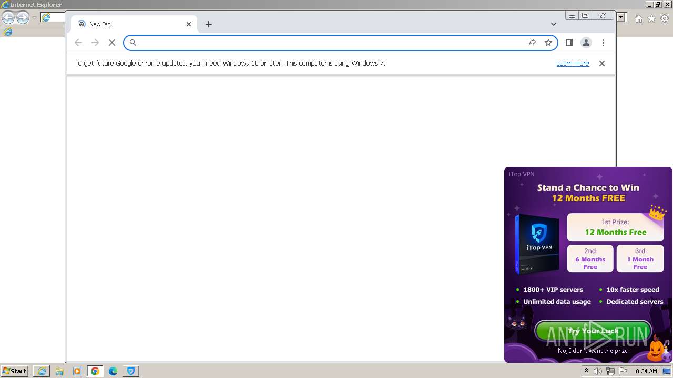This screenshot has width=673, height=378.
Task: Open Internet Explorer Favorites star
Action: 651,18
